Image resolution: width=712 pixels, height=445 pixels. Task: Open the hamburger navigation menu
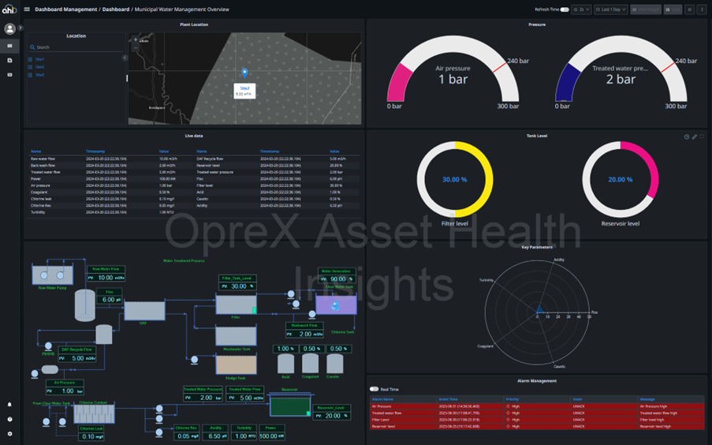pyautogui.click(x=27, y=9)
